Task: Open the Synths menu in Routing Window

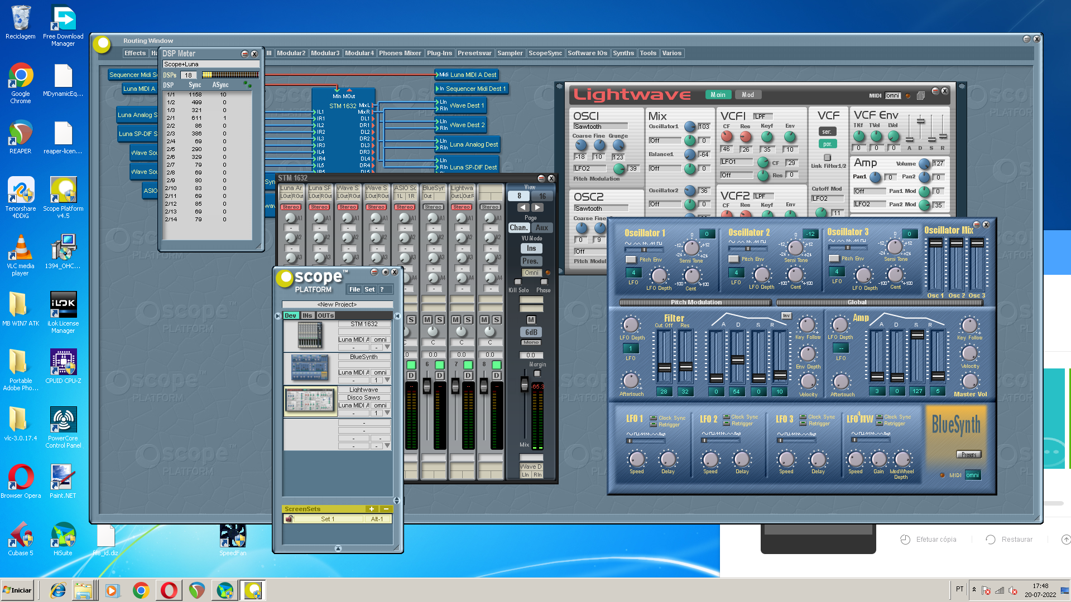Action: click(x=623, y=54)
